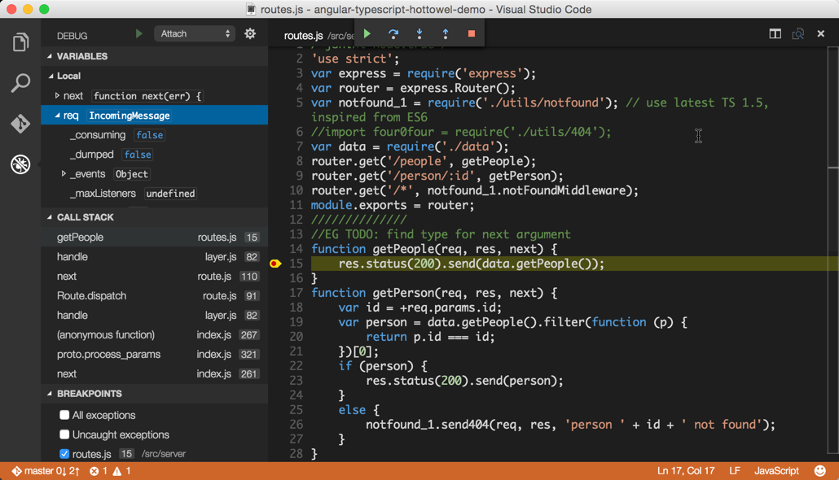
Task: Step over the current line
Action: point(393,34)
